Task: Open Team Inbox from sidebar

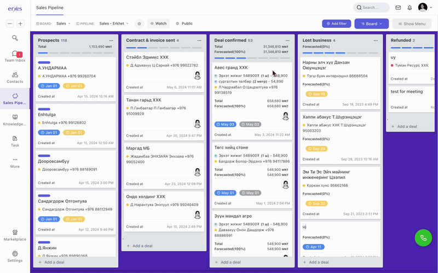Action: pyautogui.click(x=15, y=56)
